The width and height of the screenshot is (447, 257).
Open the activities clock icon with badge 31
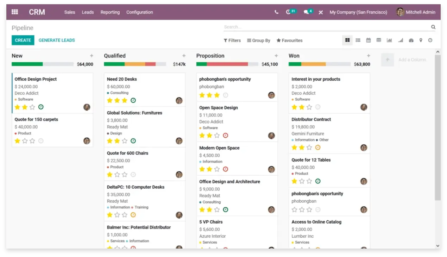pos(289,12)
